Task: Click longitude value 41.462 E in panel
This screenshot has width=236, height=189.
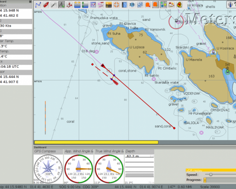Action: [x=9, y=16]
